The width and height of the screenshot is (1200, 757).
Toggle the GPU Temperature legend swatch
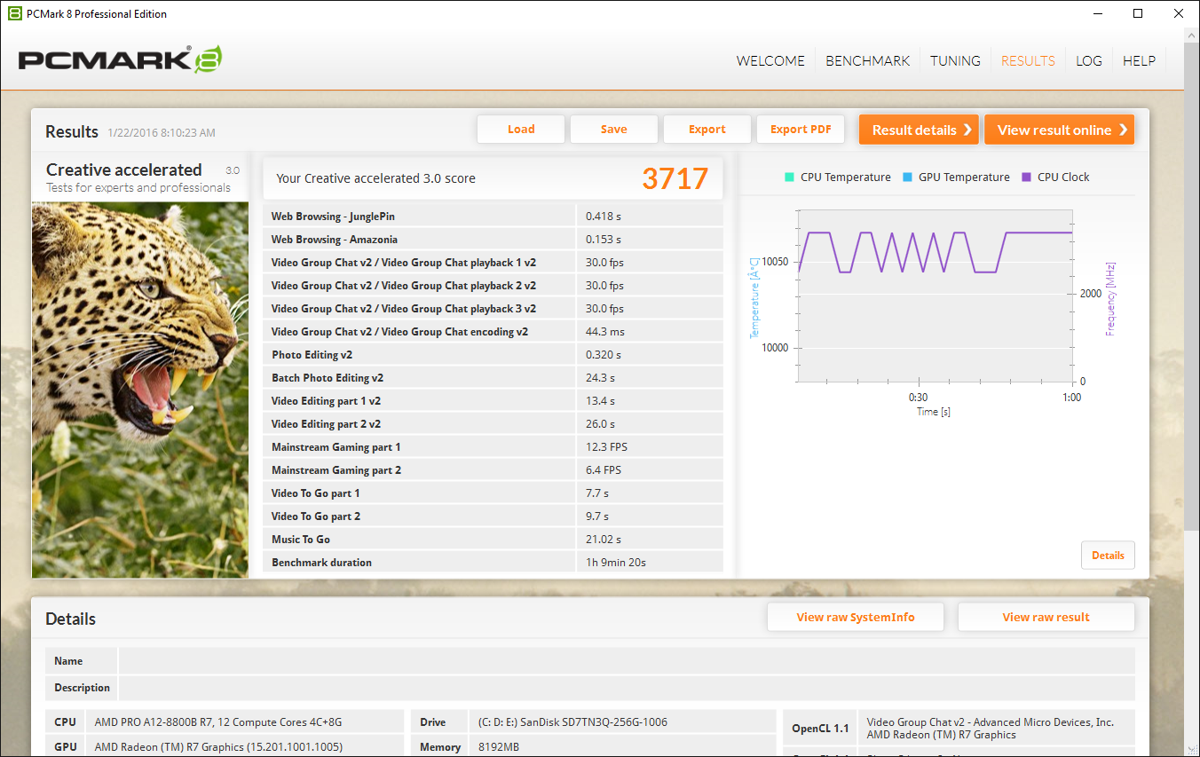coord(907,177)
